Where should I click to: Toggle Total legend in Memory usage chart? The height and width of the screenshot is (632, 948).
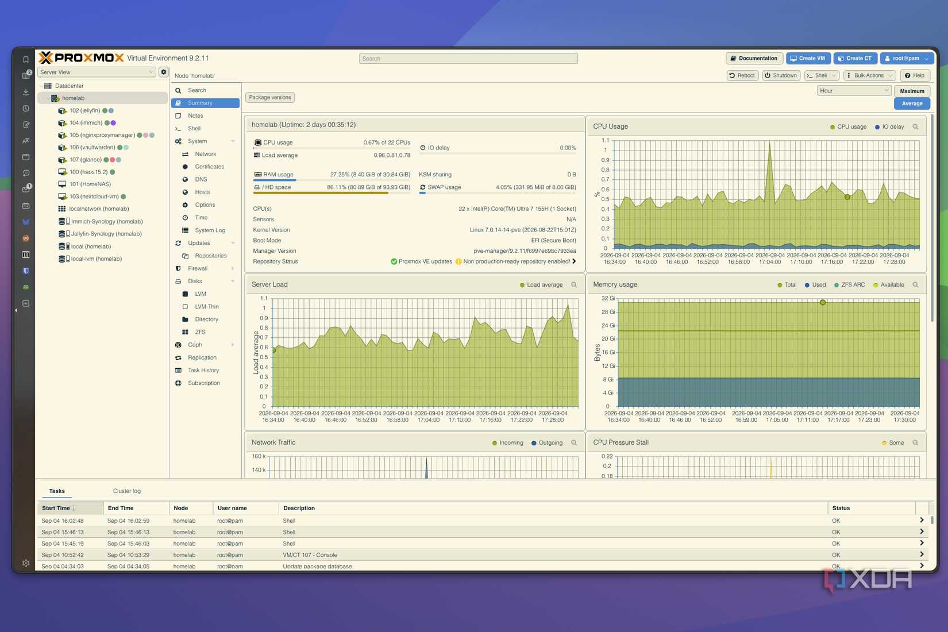click(787, 285)
